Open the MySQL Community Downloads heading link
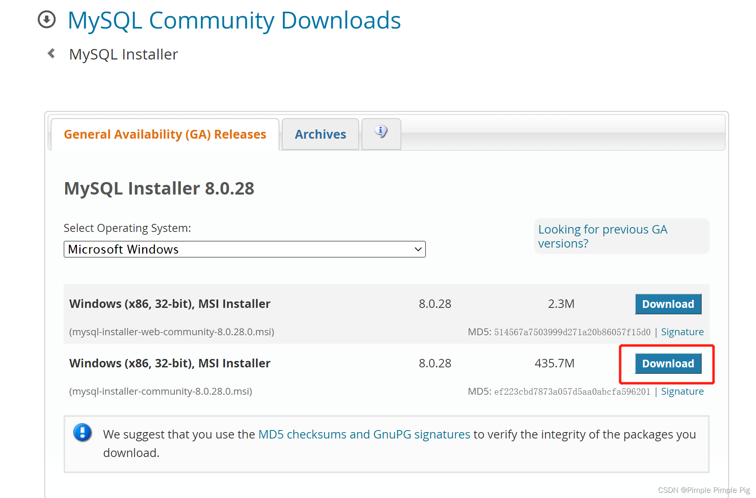The width and height of the screenshot is (756, 498). click(234, 20)
